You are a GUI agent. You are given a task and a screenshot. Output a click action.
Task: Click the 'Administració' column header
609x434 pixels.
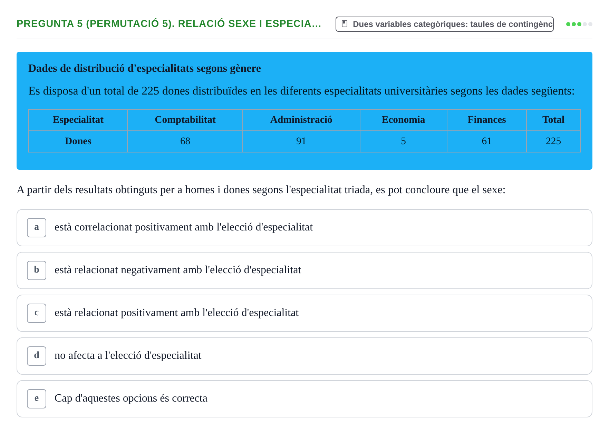[x=301, y=120]
